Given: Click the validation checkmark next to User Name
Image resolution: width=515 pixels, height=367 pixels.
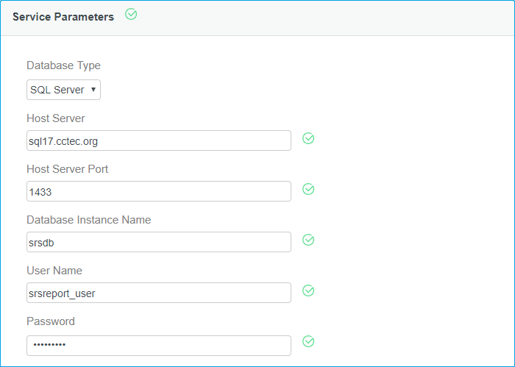Looking at the screenshot, I should pyautogui.click(x=309, y=291).
